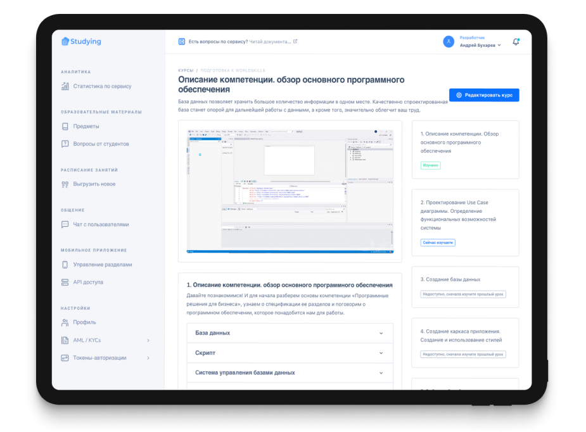The image size is (586, 432).
Task: Click the statistics chart icon in sidebar
Action: click(x=65, y=86)
